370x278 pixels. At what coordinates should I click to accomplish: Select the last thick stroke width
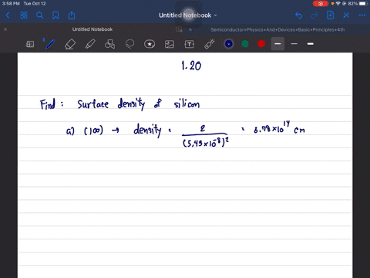click(311, 44)
